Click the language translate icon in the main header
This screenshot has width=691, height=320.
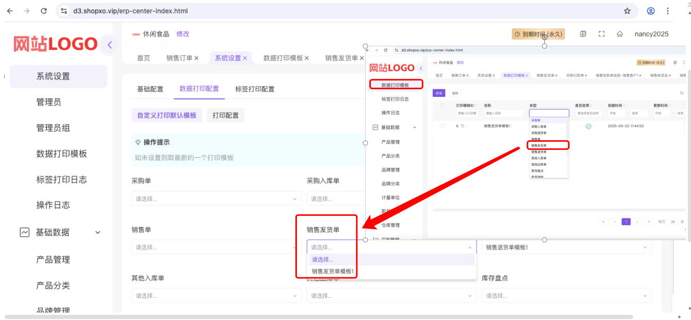click(x=583, y=34)
